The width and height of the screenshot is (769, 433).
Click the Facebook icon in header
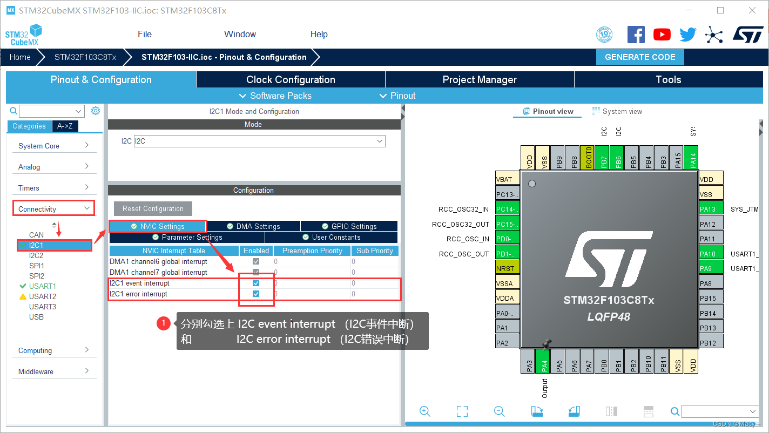tap(636, 35)
